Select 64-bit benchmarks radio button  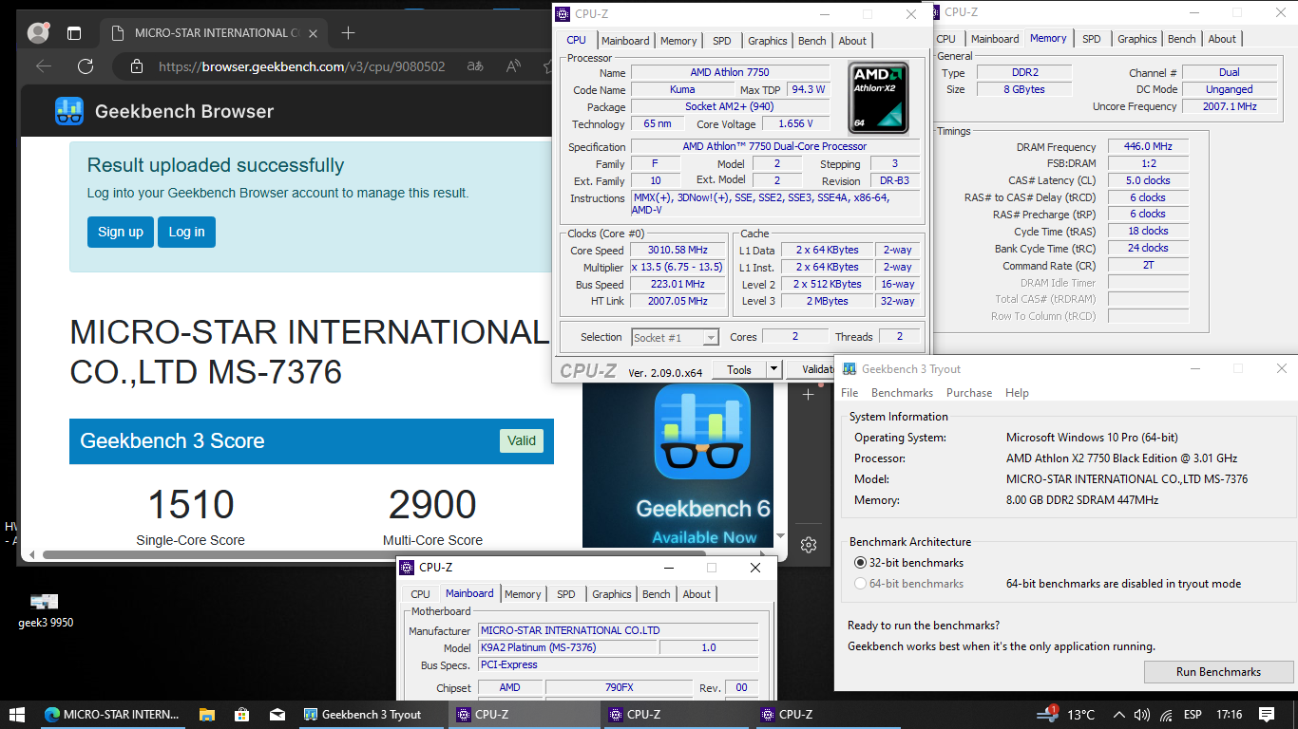tap(861, 584)
